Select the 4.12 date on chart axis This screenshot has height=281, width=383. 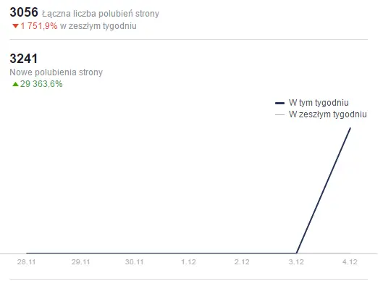pos(350,262)
